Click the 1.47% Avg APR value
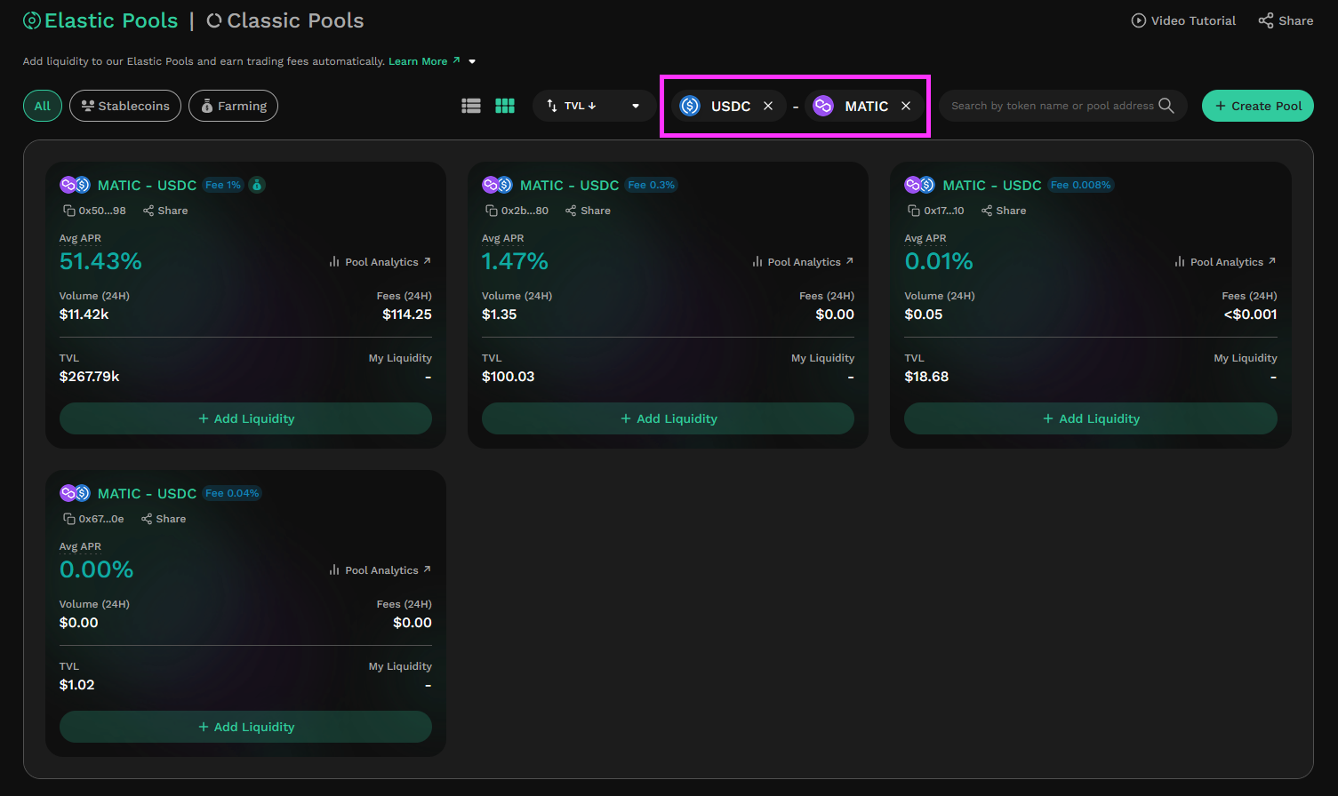Viewport: 1338px width, 796px height. pos(515,261)
